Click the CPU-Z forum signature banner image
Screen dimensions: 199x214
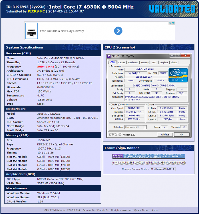[x=148, y=156]
